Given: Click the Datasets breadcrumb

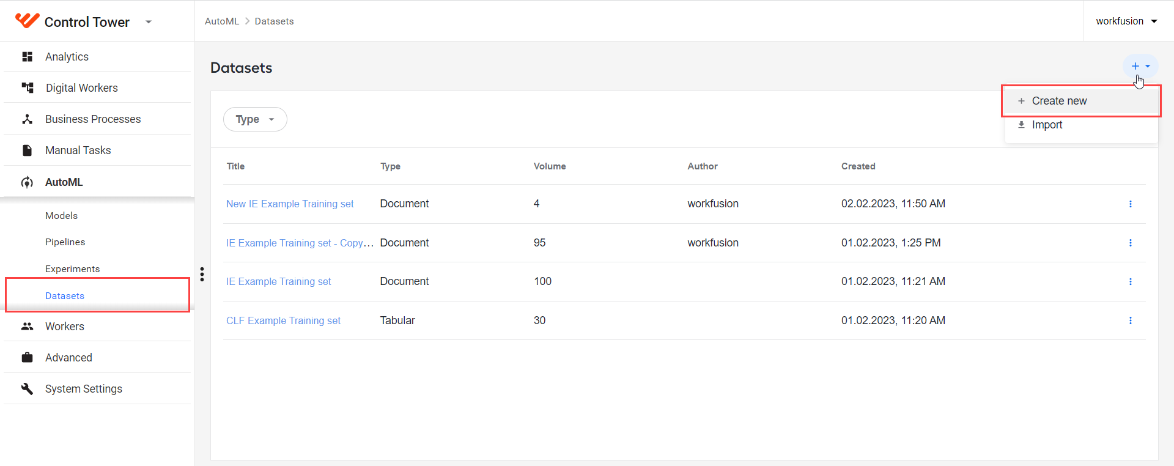Looking at the screenshot, I should pyautogui.click(x=274, y=21).
